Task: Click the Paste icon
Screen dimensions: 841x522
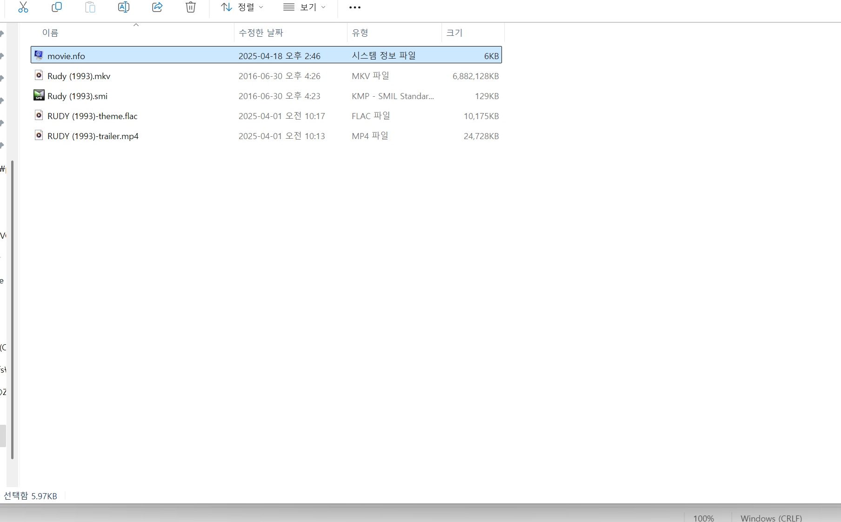Action: coord(90,7)
